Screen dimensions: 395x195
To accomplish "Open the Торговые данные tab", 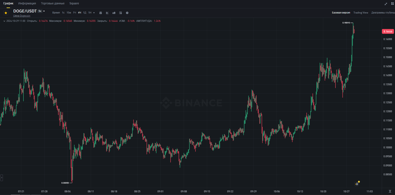I will point(53,3).
